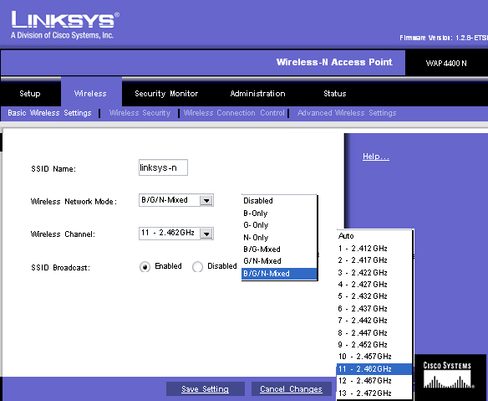Viewport: 488px width, 401px height.
Task: Open the Status tab
Action: pyautogui.click(x=335, y=94)
